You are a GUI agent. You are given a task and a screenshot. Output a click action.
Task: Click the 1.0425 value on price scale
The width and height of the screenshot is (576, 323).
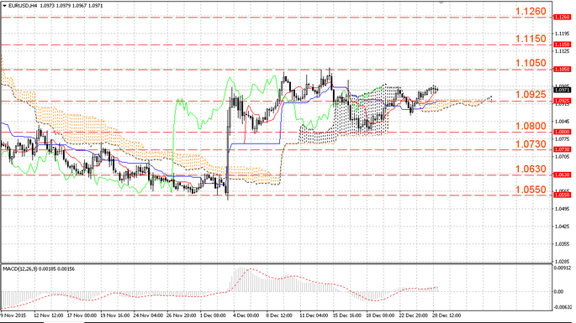point(562,227)
